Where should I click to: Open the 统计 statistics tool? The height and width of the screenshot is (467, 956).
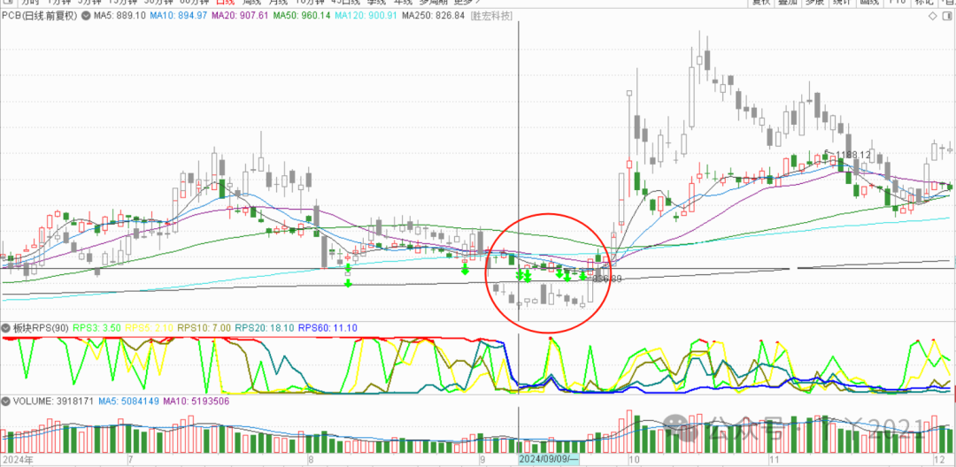tap(841, 3)
